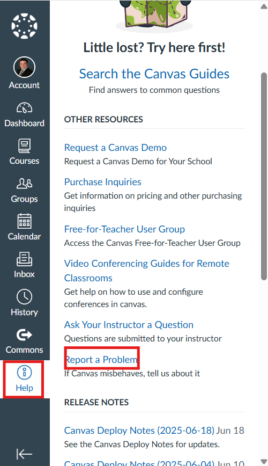Open Free-for-Teacher User Group link

[x=125, y=229]
